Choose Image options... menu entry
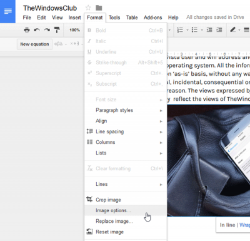The image size is (250, 241). [x=126, y=210]
